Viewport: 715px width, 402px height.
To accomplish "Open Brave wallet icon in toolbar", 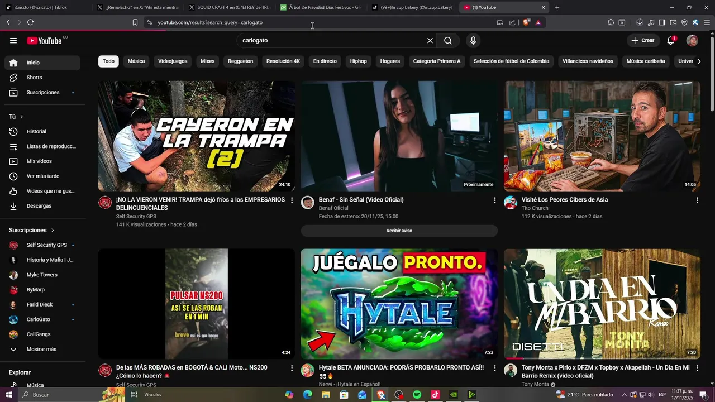I will point(673,22).
